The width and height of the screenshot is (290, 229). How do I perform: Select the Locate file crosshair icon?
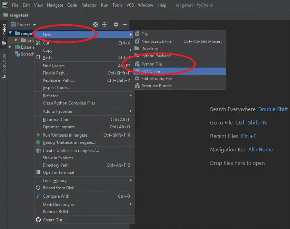[96, 24]
